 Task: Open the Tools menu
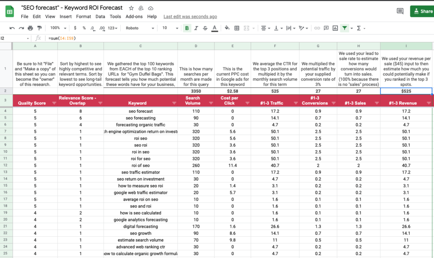click(x=115, y=17)
